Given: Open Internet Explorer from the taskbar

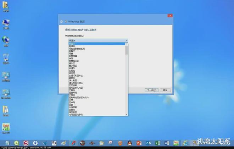Looking at the screenshot, I should click(x=185, y=143).
